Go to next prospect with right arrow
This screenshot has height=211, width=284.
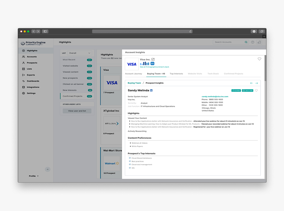pos(257,83)
